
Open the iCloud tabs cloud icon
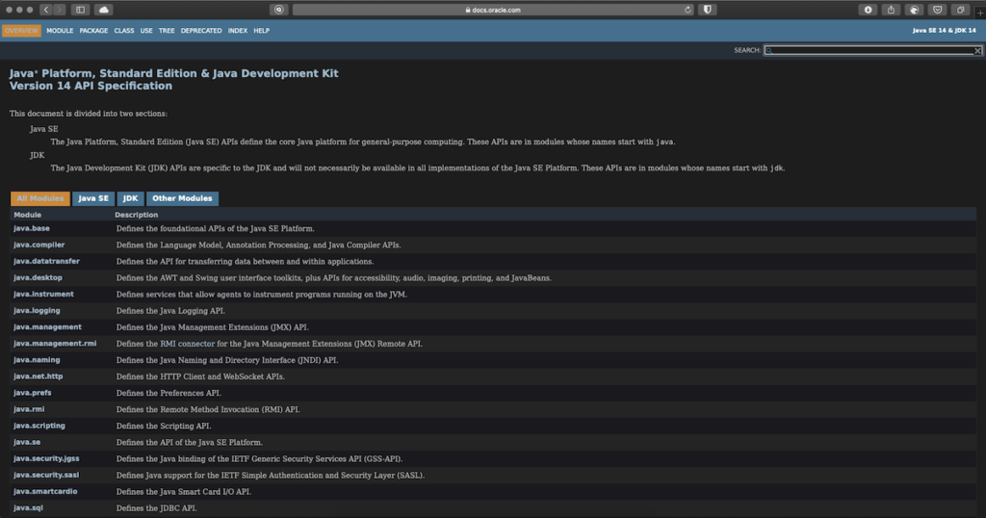(103, 10)
